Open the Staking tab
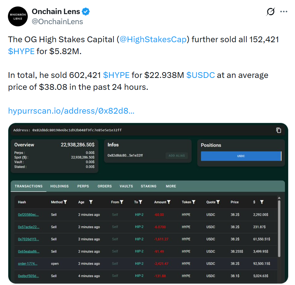This screenshot has width=295, height=285. click(x=148, y=186)
